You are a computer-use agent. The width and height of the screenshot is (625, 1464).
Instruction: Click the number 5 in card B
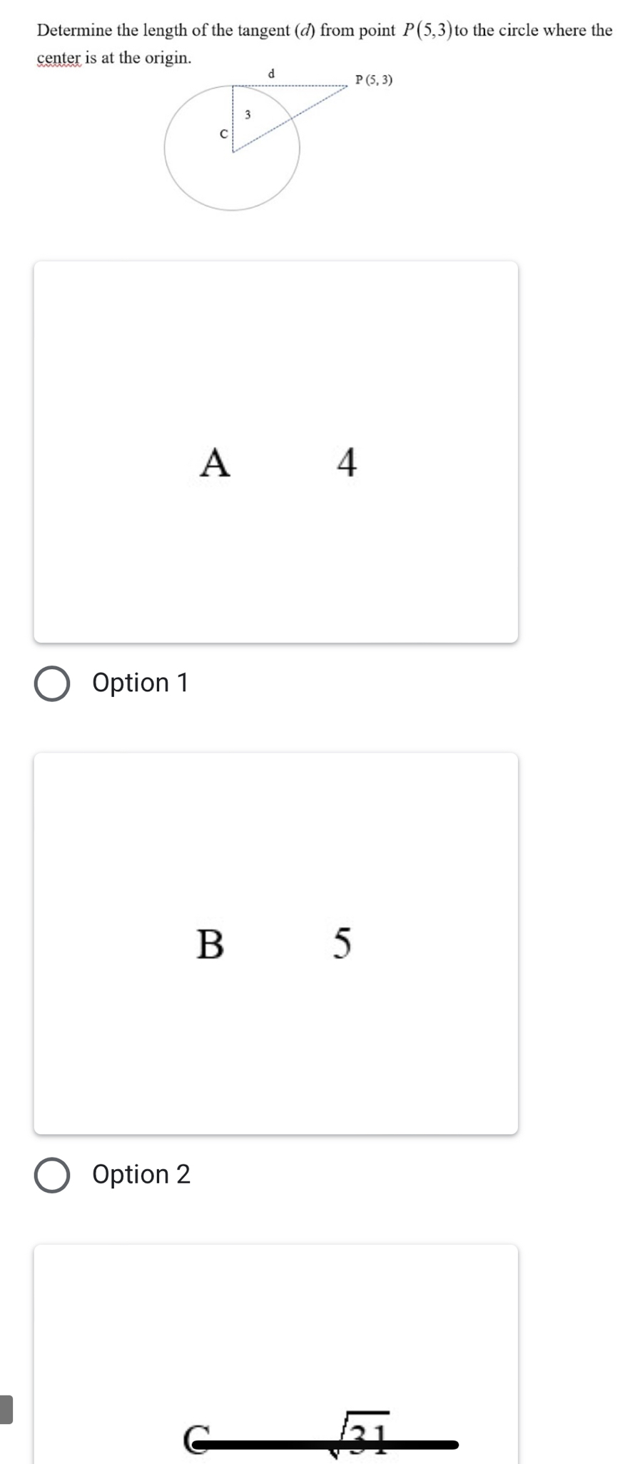pos(342,943)
